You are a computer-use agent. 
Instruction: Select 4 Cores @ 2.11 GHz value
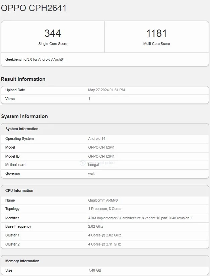point(104,244)
